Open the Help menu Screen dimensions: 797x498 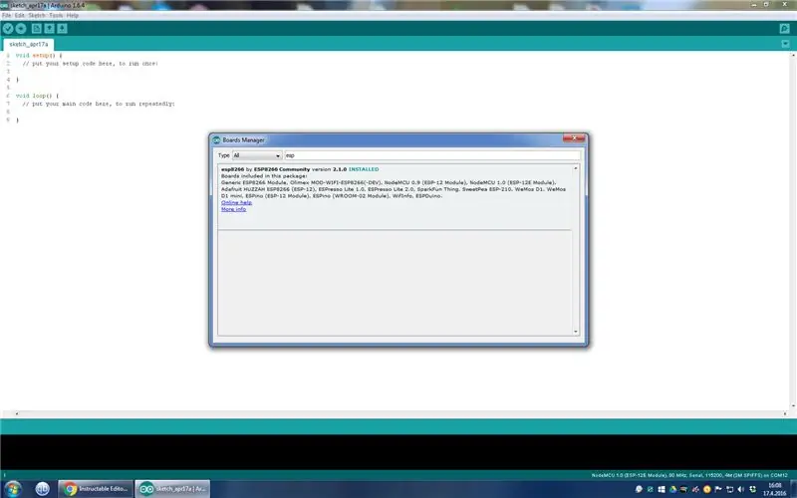(x=73, y=16)
